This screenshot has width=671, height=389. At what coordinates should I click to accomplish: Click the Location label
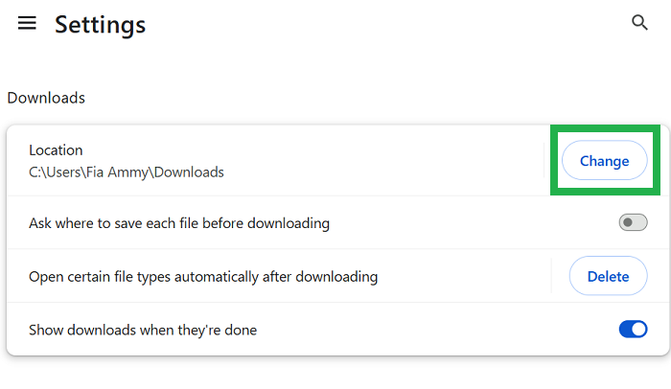pos(56,149)
